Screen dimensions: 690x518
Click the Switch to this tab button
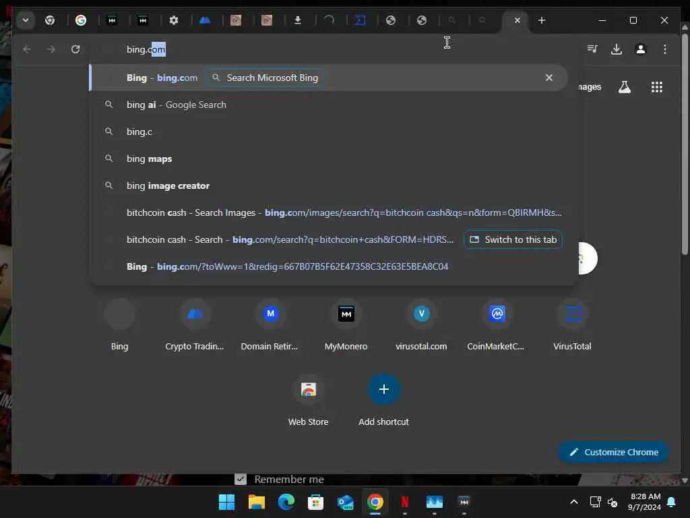[513, 239]
